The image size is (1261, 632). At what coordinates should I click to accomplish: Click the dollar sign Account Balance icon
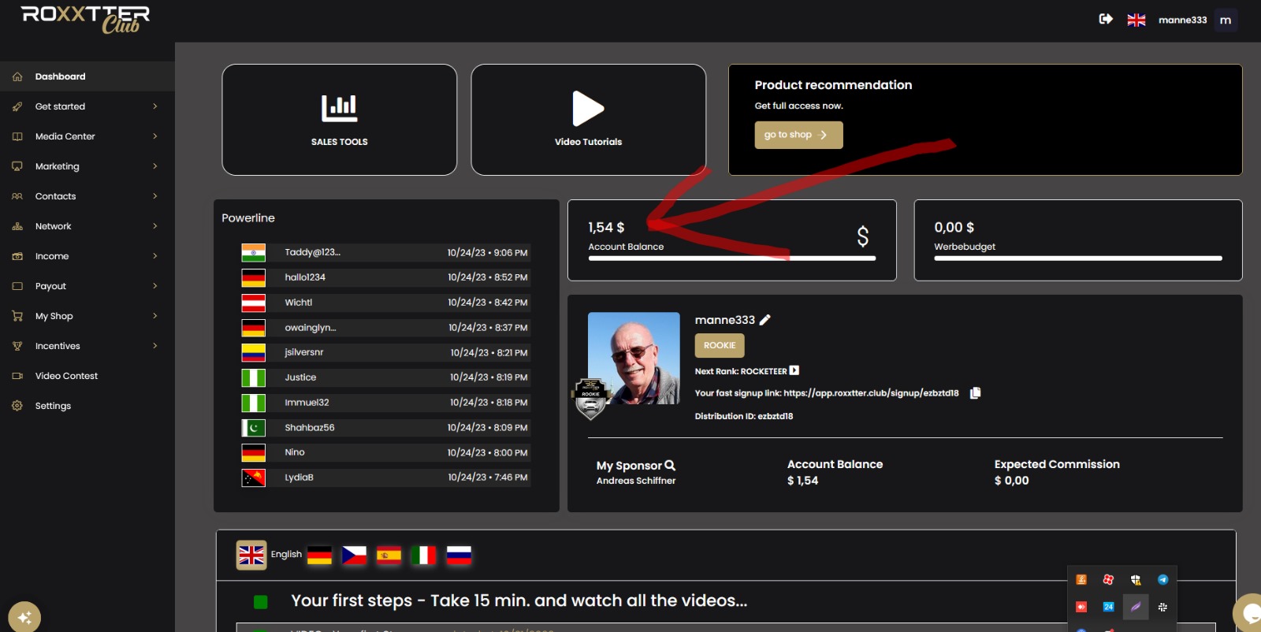(x=863, y=236)
